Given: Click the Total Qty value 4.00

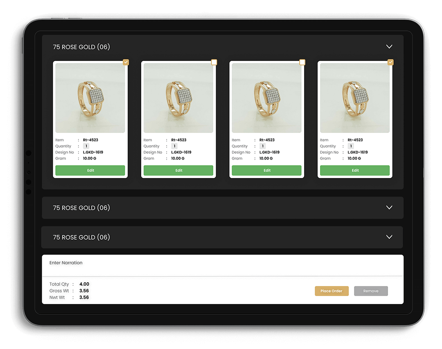Looking at the screenshot, I should (x=84, y=284).
